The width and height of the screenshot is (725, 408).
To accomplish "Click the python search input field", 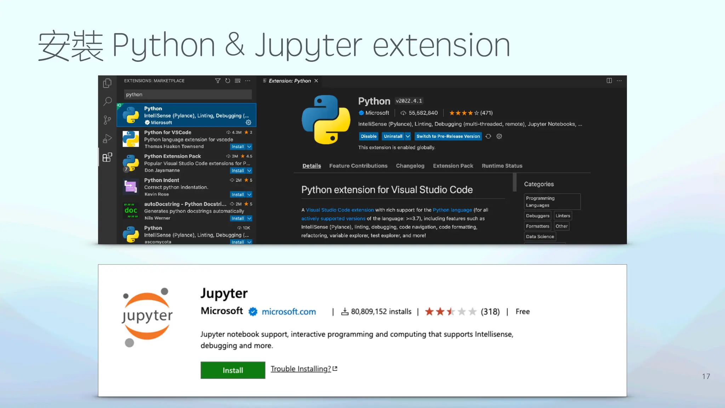I will [x=188, y=95].
